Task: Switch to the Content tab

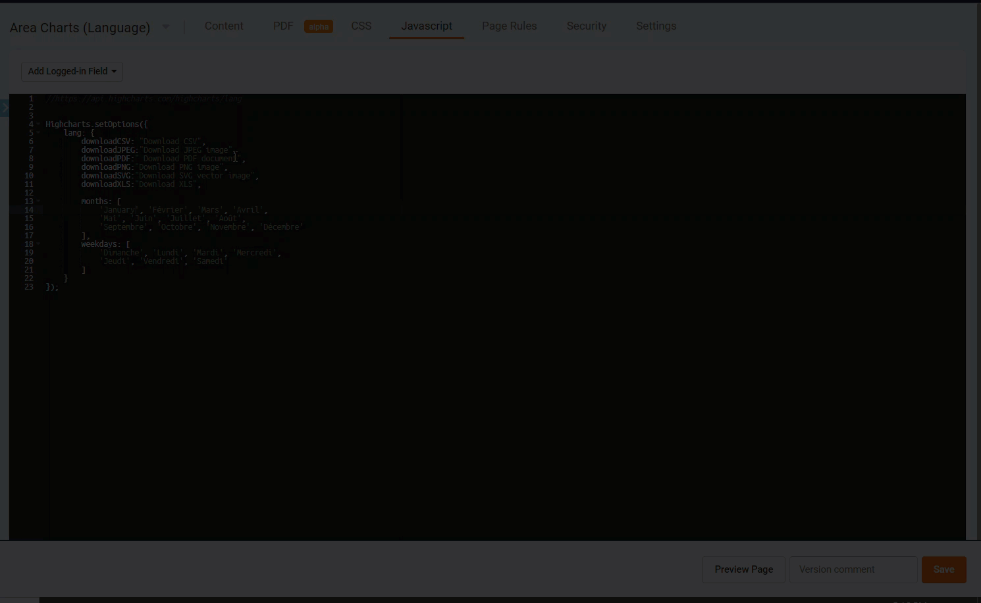Action: (x=224, y=26)
